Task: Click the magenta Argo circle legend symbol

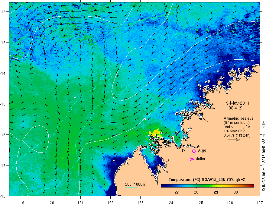Action: tap(194, 151)
